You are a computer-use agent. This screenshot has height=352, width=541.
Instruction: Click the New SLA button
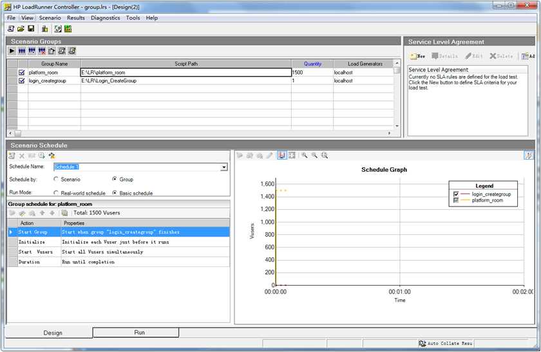418,56
